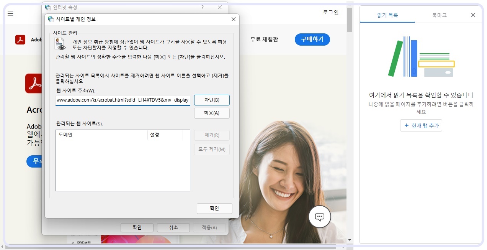Click the '관리되는 웹 사이트(S):' label
The image size is (487, 250).
click(x=80, y=123)
